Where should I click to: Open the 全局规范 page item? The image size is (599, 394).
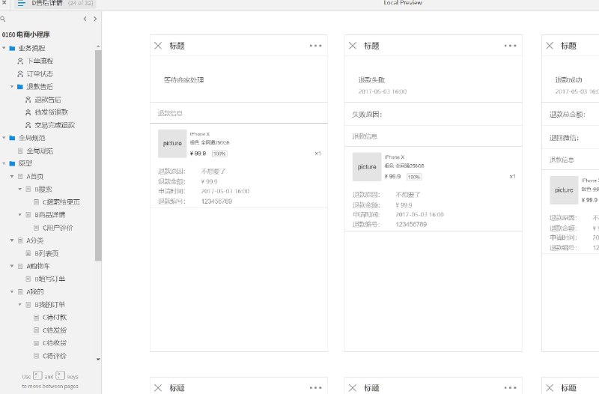pyautogui.click(x=40, y=151)
